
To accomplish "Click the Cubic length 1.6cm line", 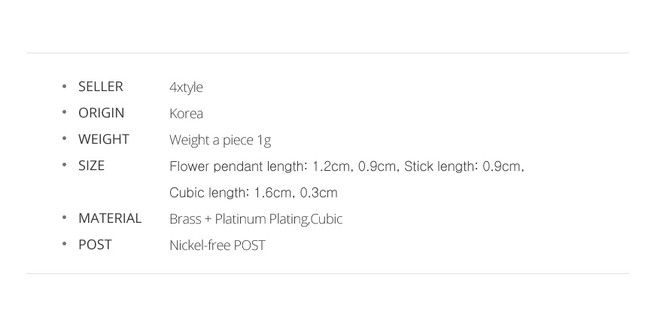I will [x=253, y=193].
